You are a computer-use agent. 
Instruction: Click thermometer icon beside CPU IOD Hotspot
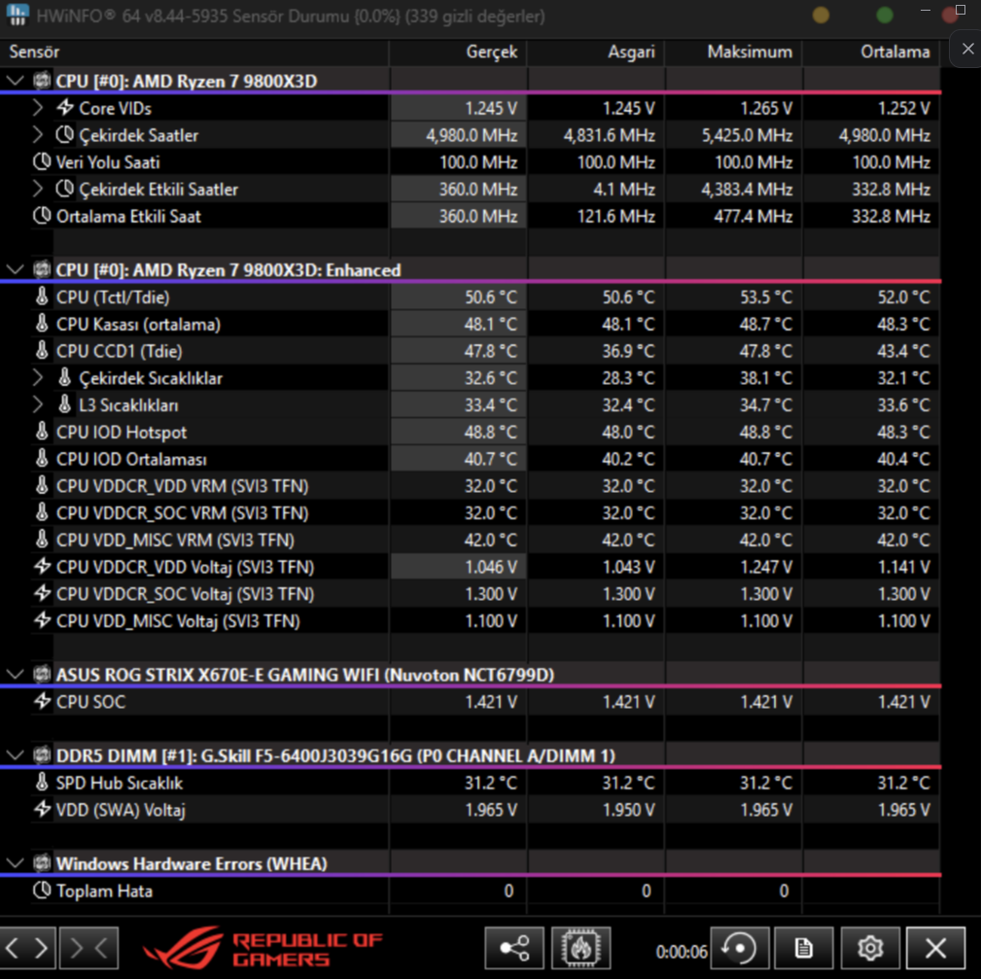pos(42,432)
